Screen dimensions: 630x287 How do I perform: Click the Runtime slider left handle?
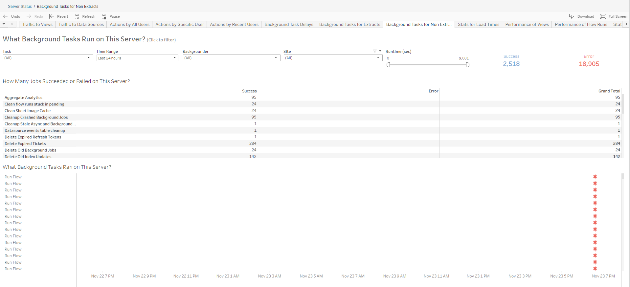(389, 65)
